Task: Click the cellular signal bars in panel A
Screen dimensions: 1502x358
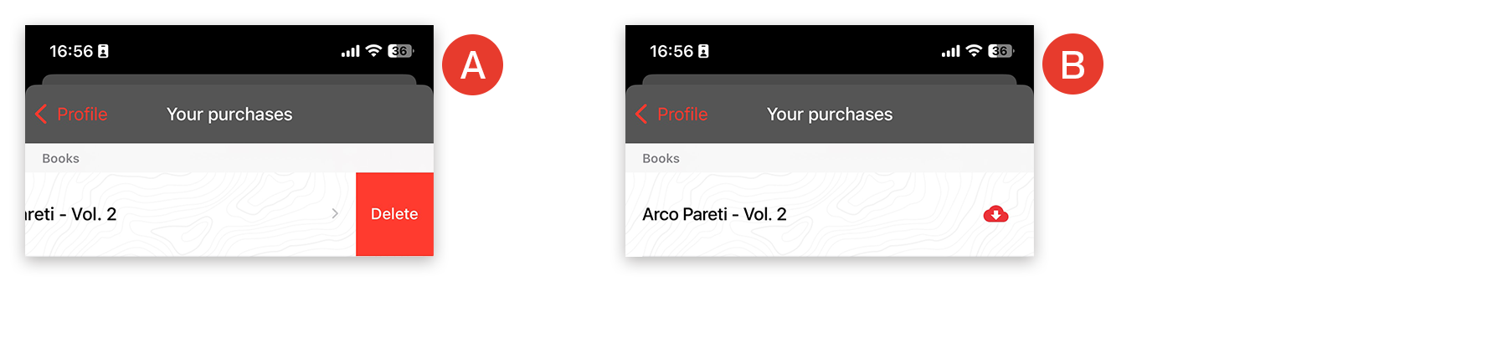Action: 351,51
